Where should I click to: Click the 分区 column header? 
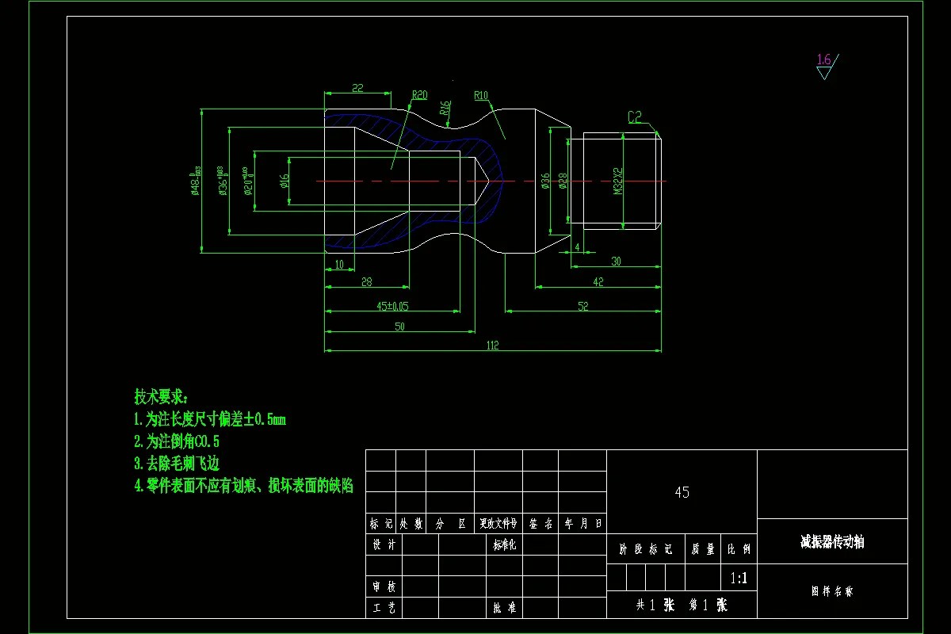click(450, 524)
